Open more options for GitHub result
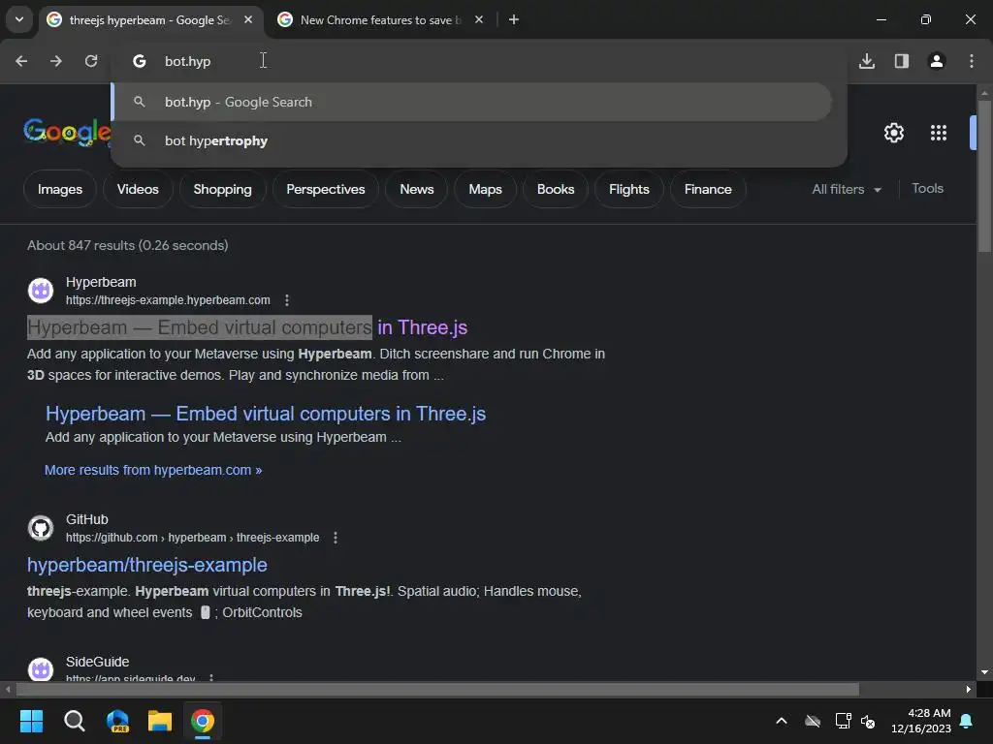Image resolution: width=993 pixels, height=744 pixels. point(335,537)
